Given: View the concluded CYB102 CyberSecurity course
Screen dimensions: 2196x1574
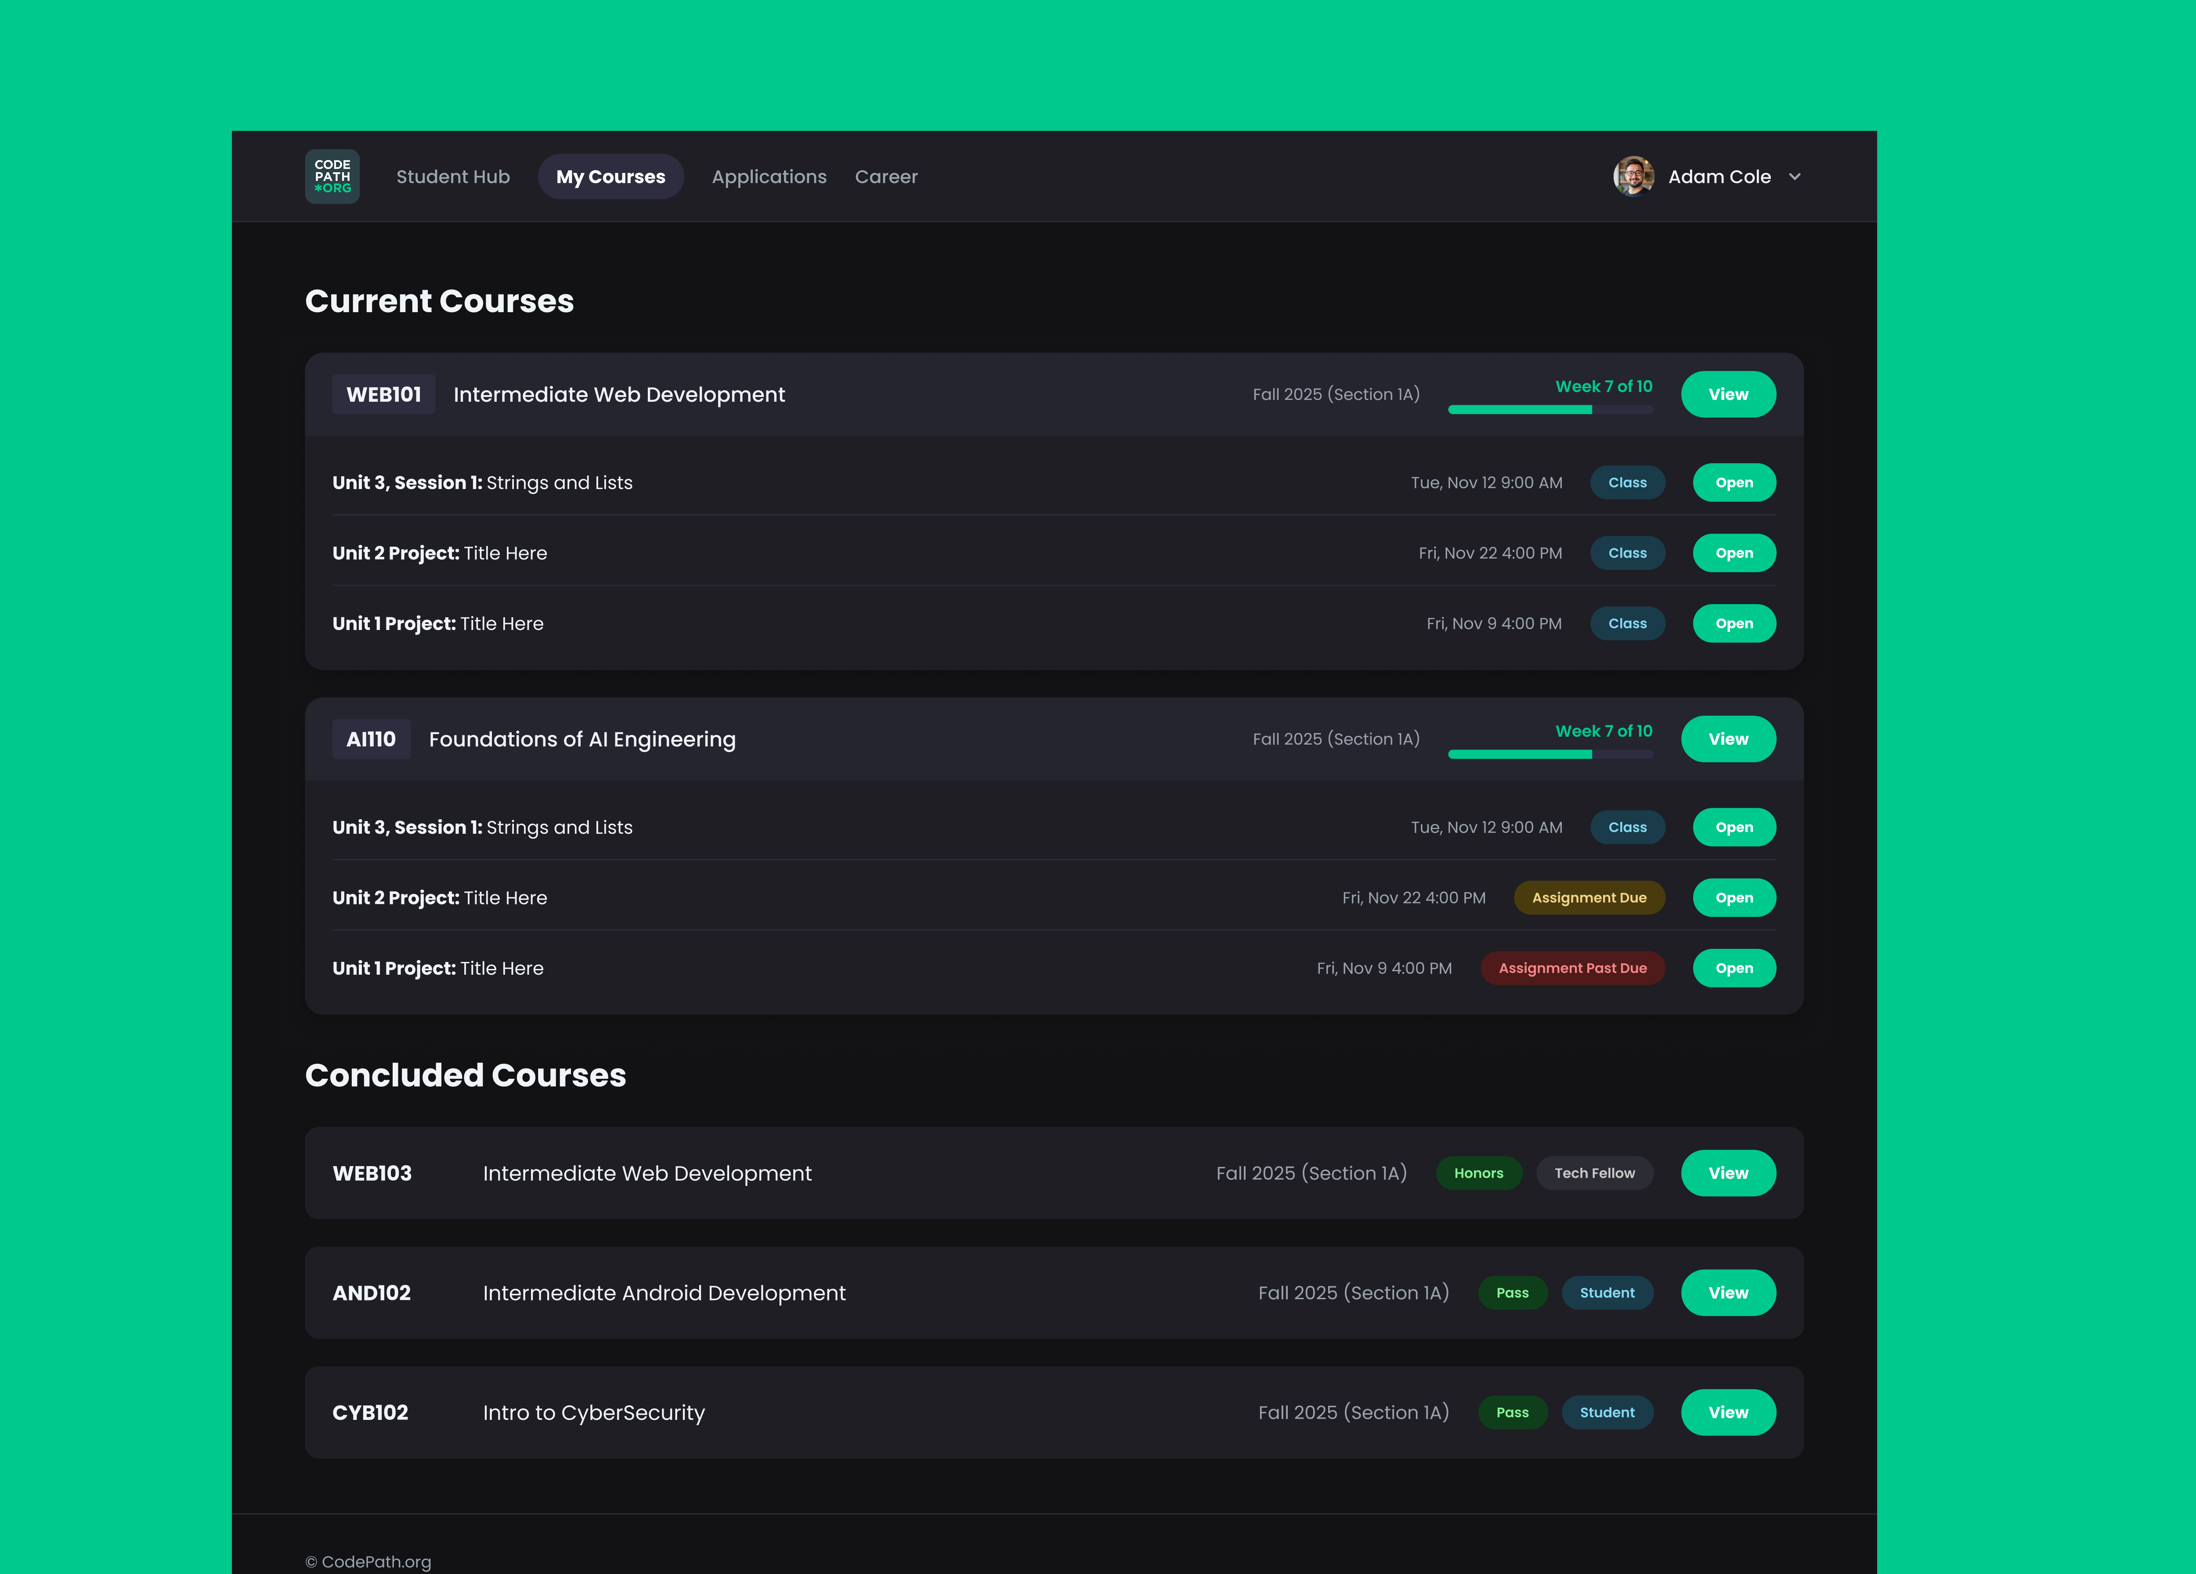Looking at the screenshot, I should click(1728, 1412).
